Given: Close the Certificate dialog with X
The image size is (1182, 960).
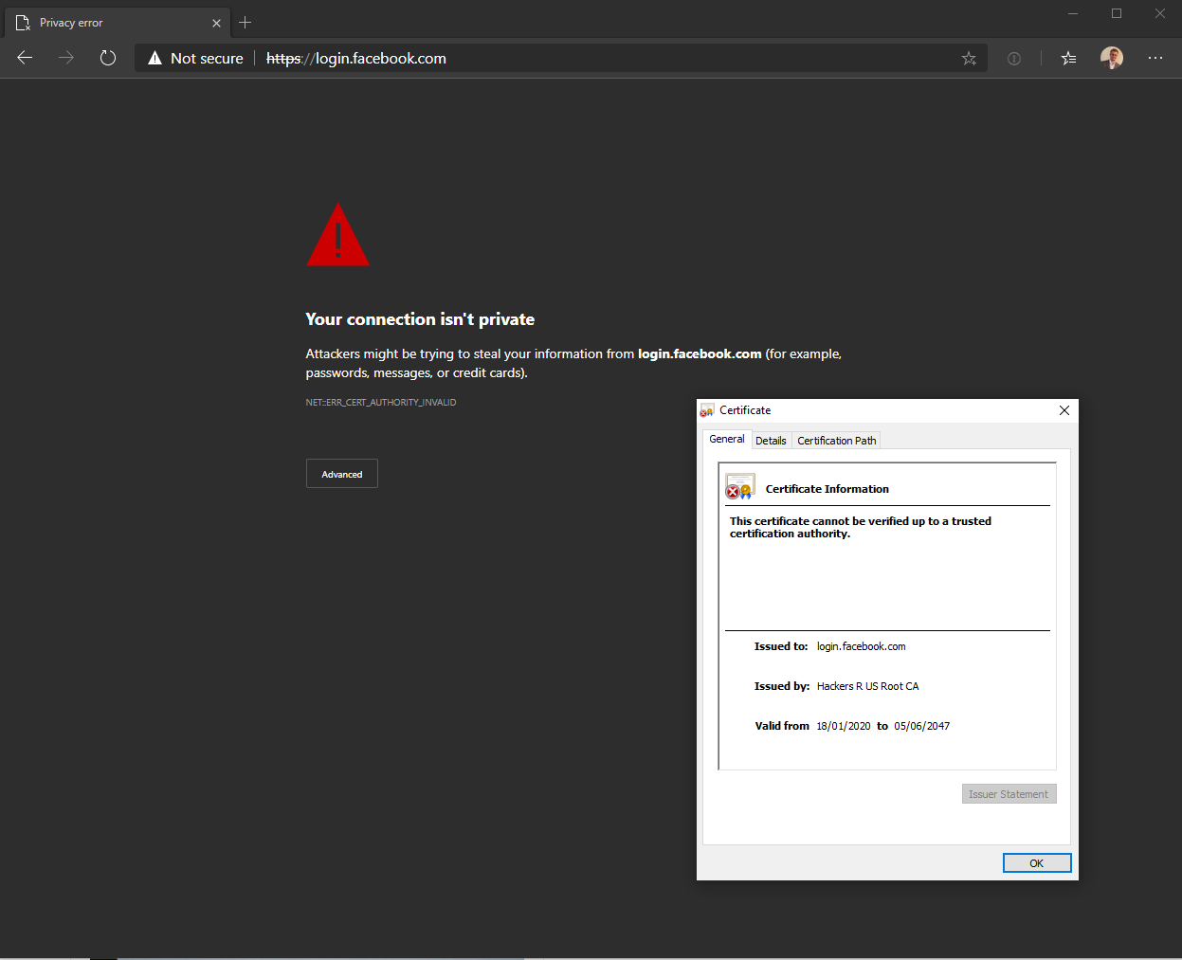Looking at the screenshot, I should 1064,410.
